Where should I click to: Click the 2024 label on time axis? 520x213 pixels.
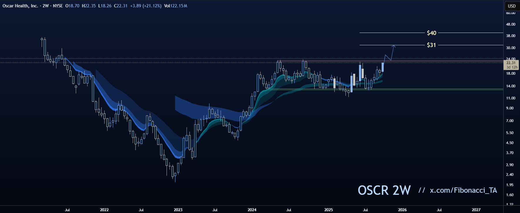(252, 210)
